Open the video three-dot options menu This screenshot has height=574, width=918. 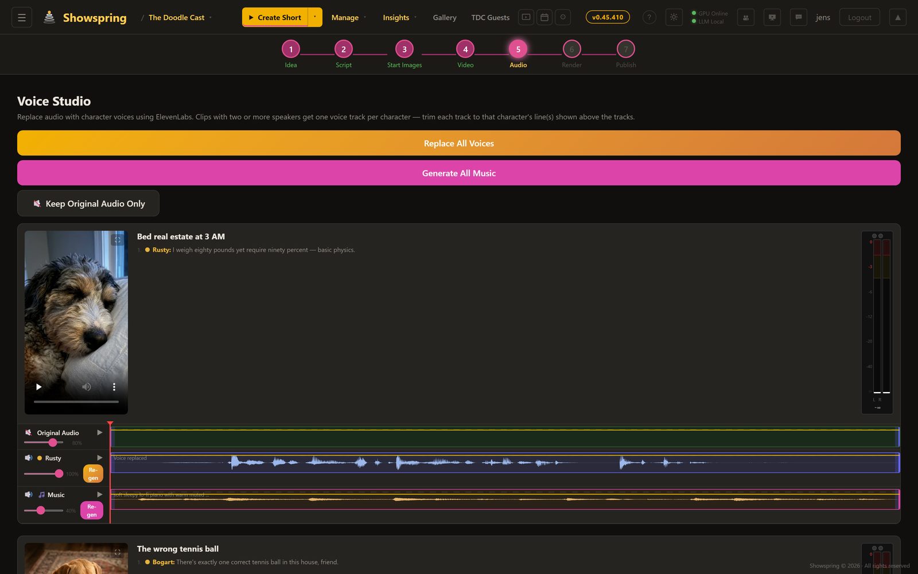114,387
